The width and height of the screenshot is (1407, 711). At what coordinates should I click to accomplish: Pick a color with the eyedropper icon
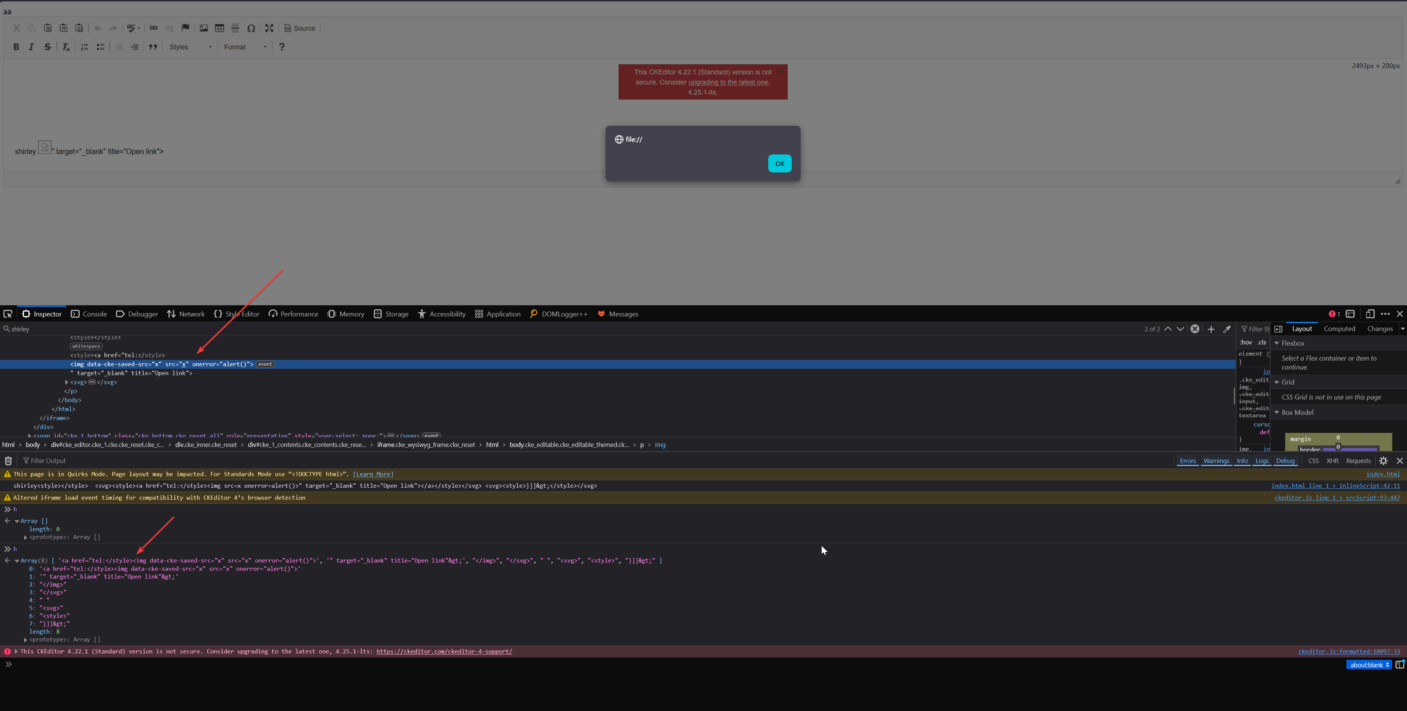[1227, 329]
